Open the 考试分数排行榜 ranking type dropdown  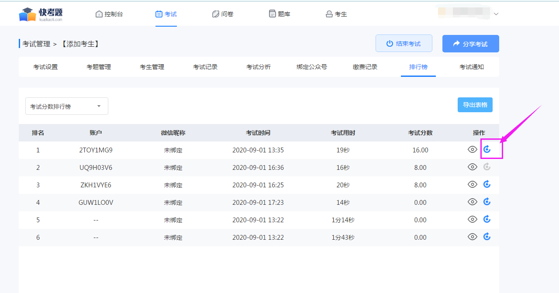[67, 106]
